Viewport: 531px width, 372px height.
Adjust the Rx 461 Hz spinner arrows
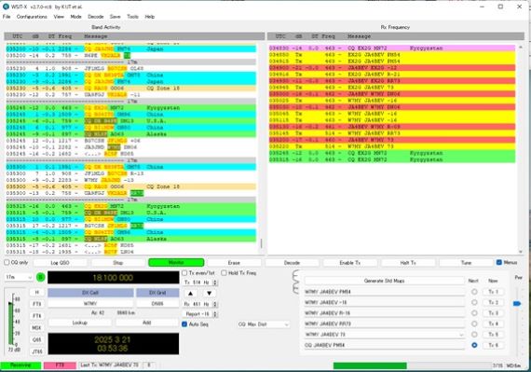214,304
